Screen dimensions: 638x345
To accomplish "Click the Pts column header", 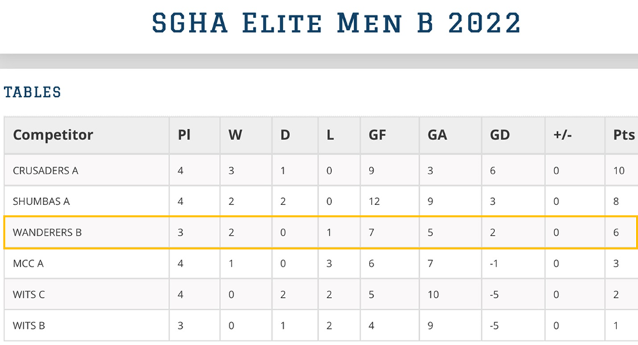I will pos(624,135).
